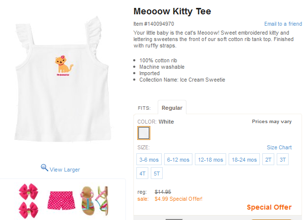Screen dimensions: 304x220
Task: Choose size 12-18 mos
Action: point(211,160)
